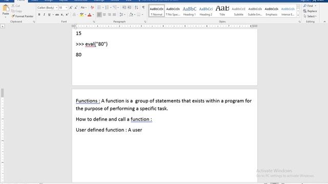This screenshot has width=328, height=184.
Task: Toggle Italic formatting
Action: click(x=44, y=15)
